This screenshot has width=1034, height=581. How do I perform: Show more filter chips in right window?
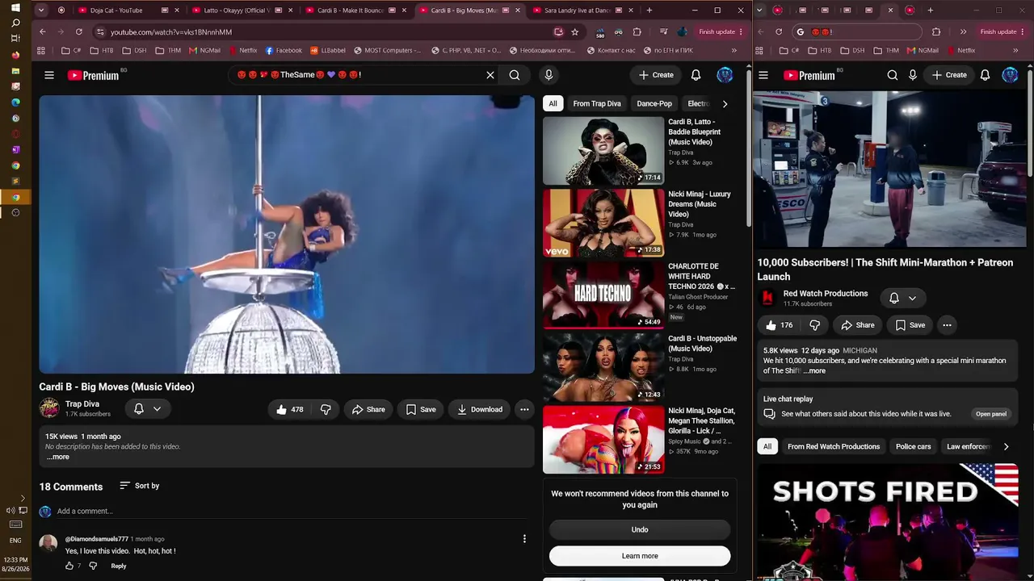pos(1006,446)
